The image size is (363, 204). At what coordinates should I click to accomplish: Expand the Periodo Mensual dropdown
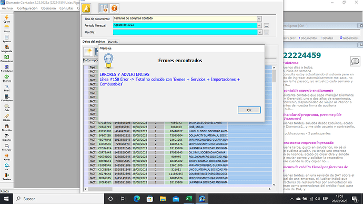coord(259,25)
